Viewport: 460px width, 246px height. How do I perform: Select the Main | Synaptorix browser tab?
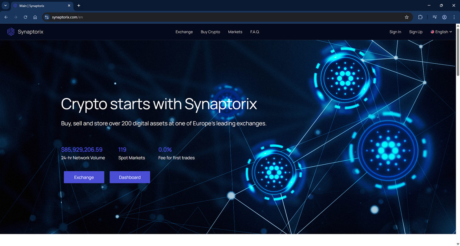click(x=42, y=6)
